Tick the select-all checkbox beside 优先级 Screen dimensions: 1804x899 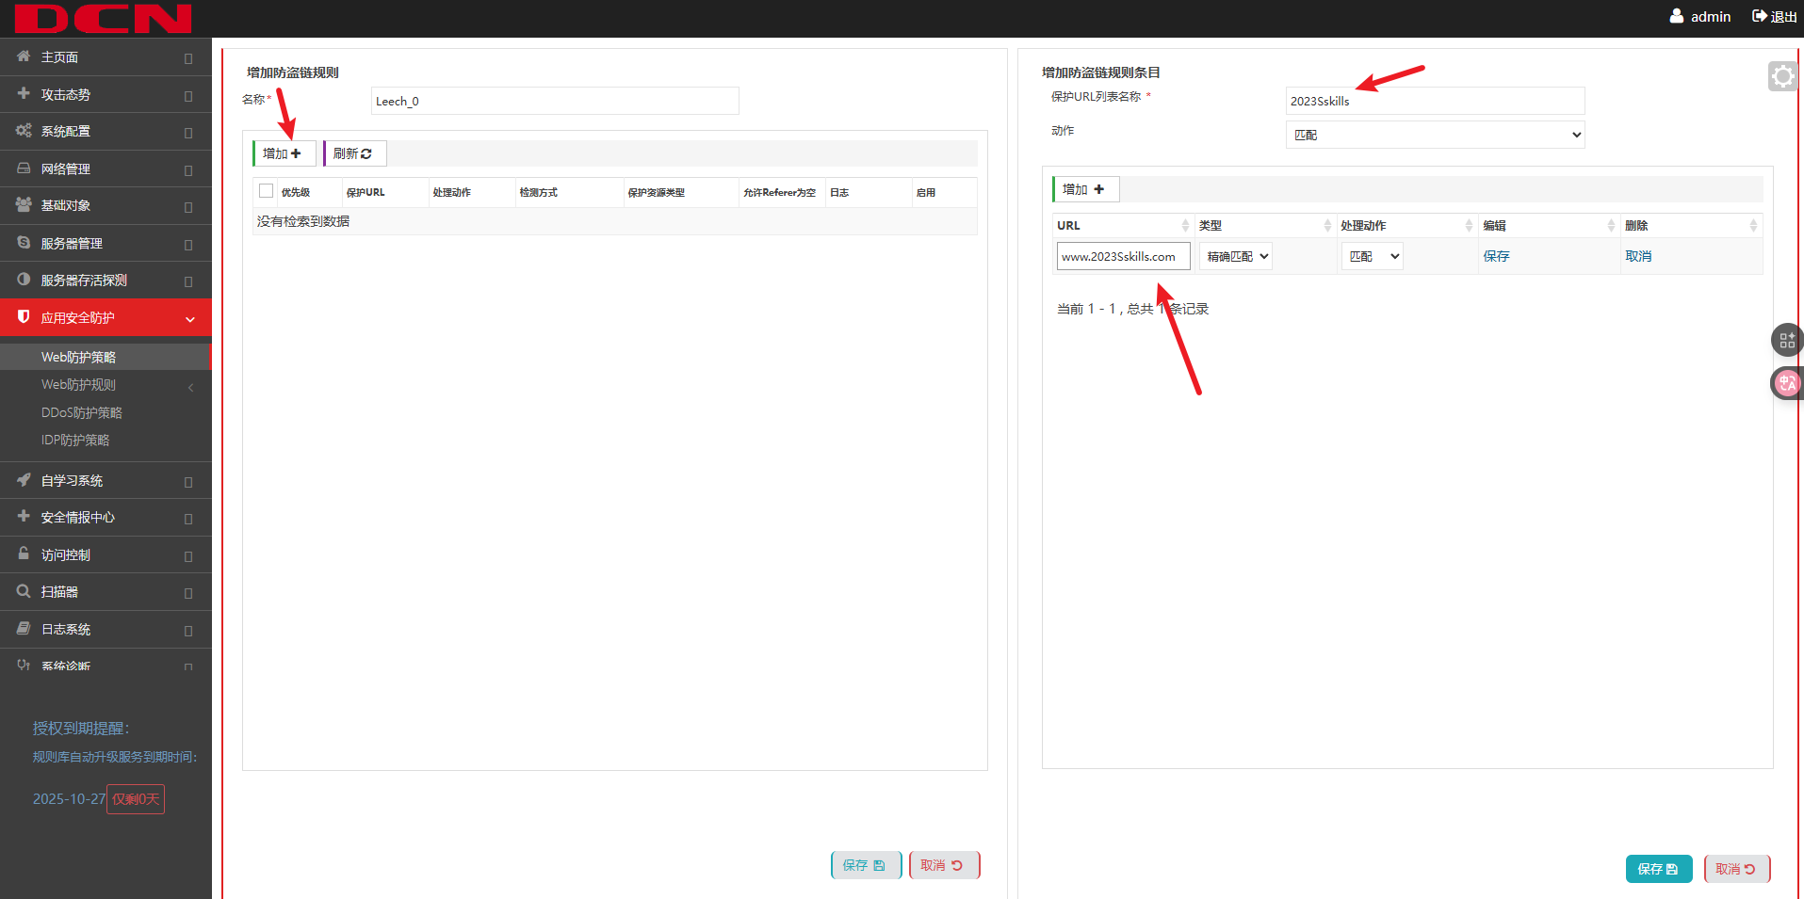coord(266,191)
